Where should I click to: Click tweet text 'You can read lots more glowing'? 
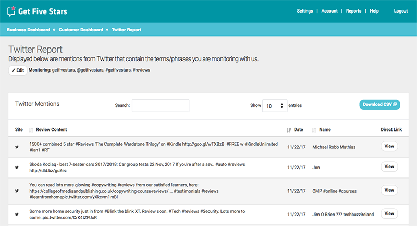coord(124,191)
